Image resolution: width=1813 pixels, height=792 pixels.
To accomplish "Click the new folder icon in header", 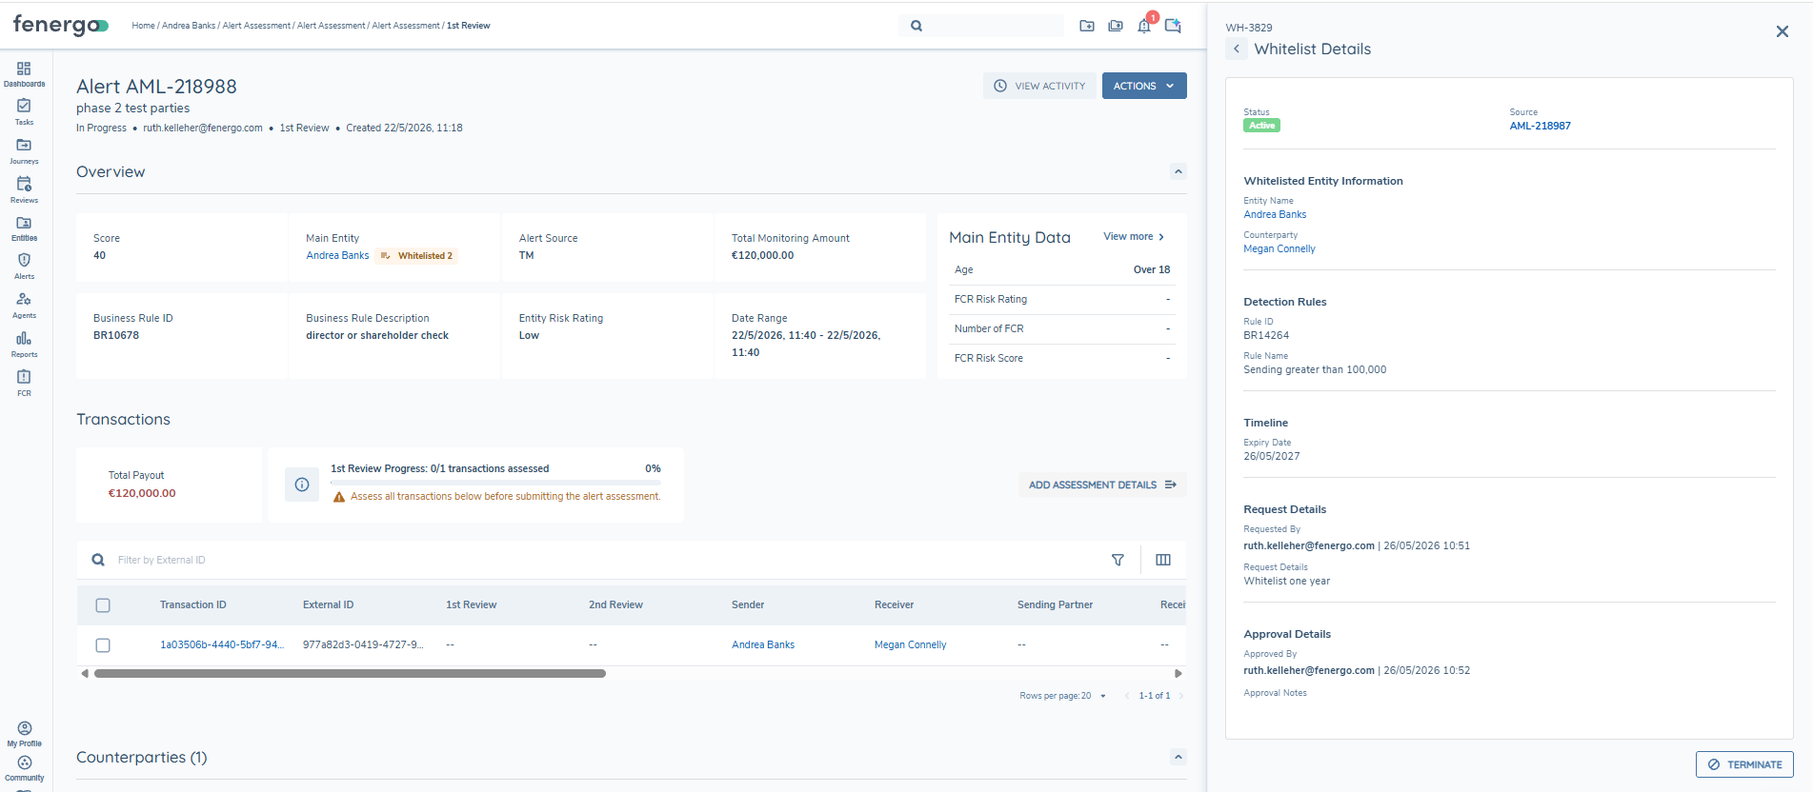I will (1087, 26).
